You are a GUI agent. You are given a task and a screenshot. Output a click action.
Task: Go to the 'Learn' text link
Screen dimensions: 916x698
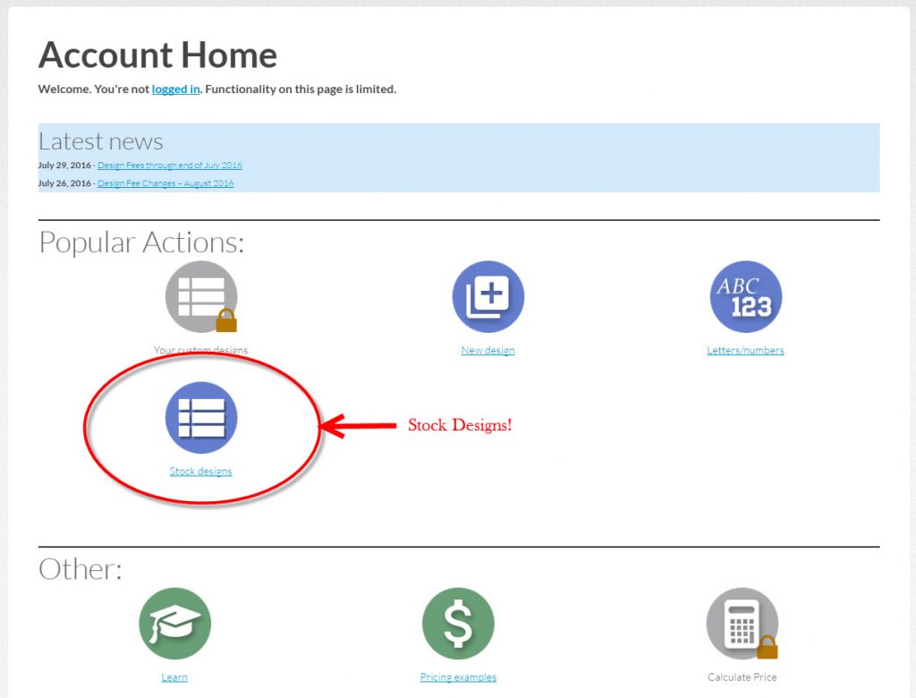174,677
